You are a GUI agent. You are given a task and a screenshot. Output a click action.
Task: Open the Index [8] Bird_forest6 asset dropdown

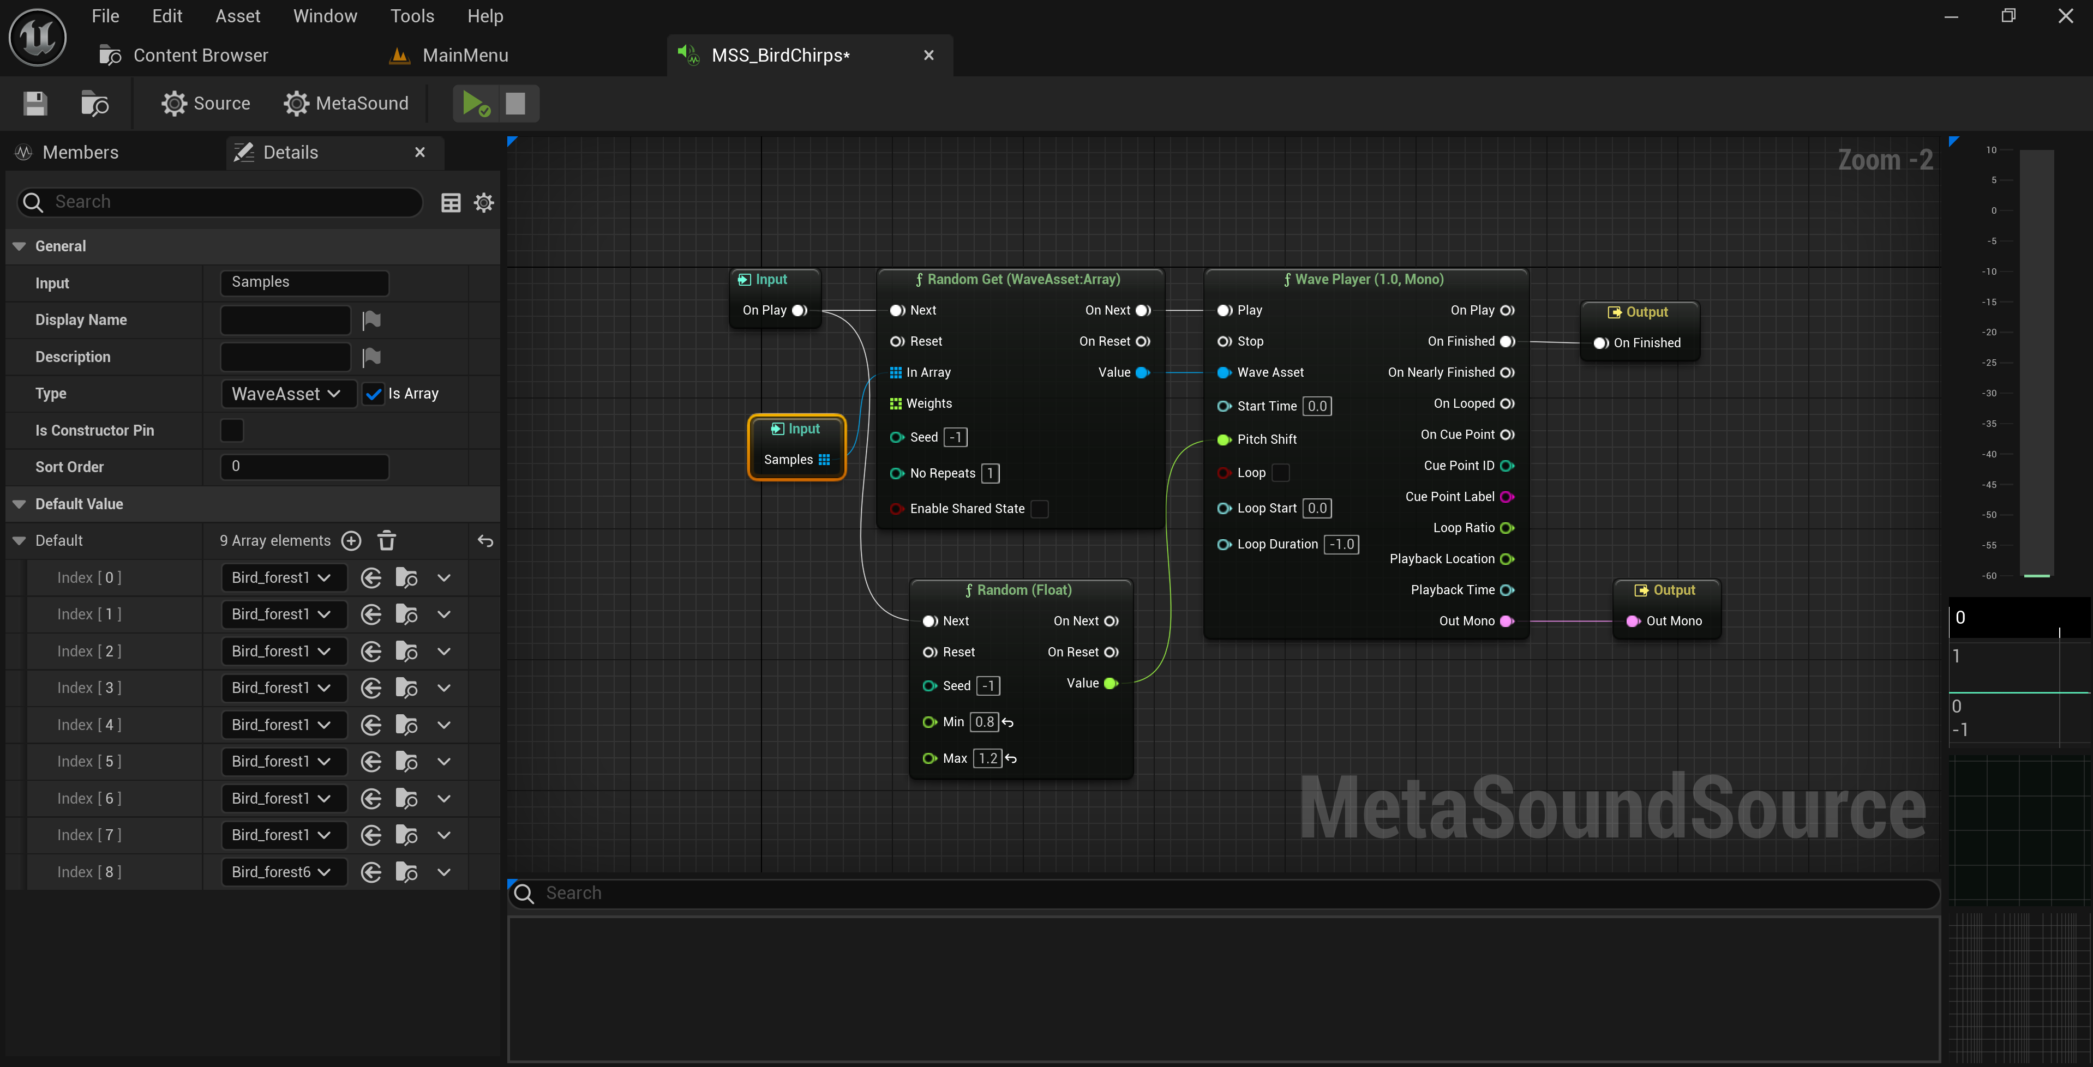[x=284, y=872]
